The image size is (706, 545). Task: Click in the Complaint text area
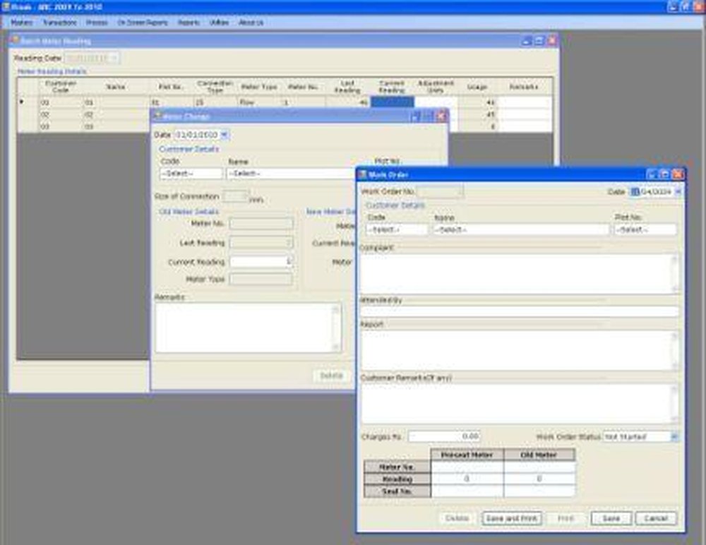tap(516, 274)
